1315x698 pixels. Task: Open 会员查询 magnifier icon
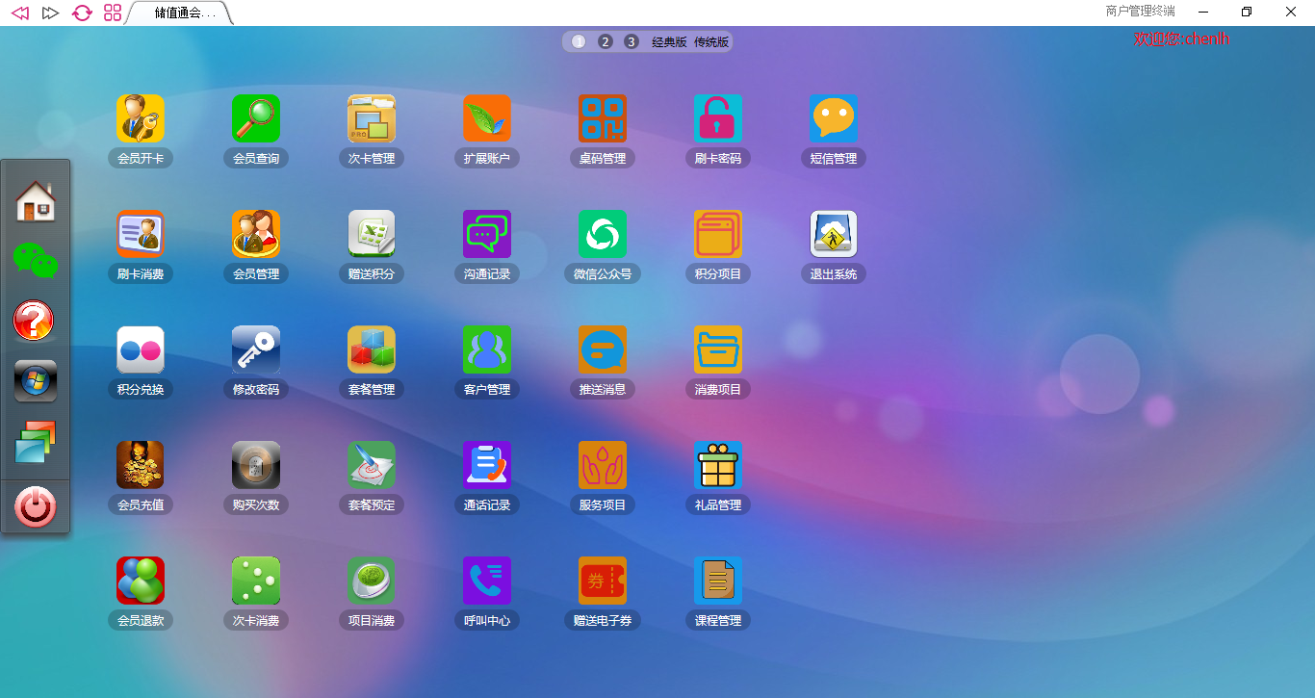tap(256, 118)
